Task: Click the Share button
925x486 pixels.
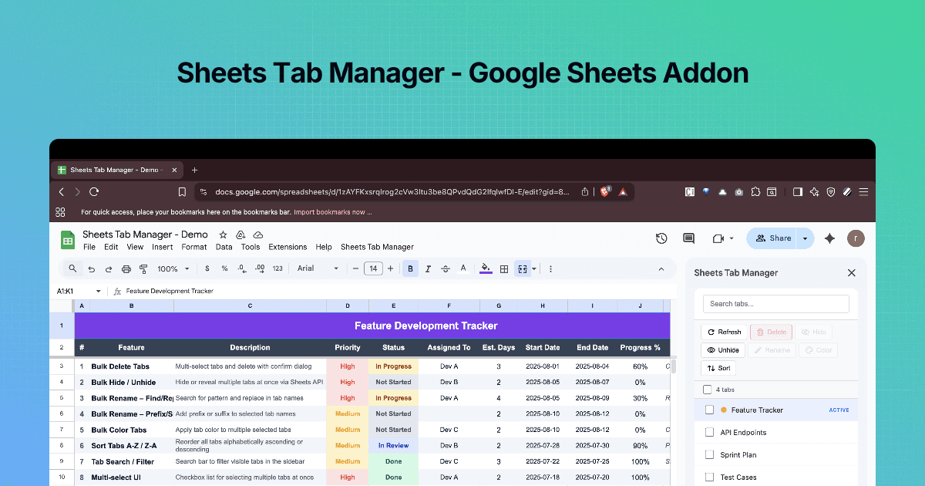Action: pos(773,238)
